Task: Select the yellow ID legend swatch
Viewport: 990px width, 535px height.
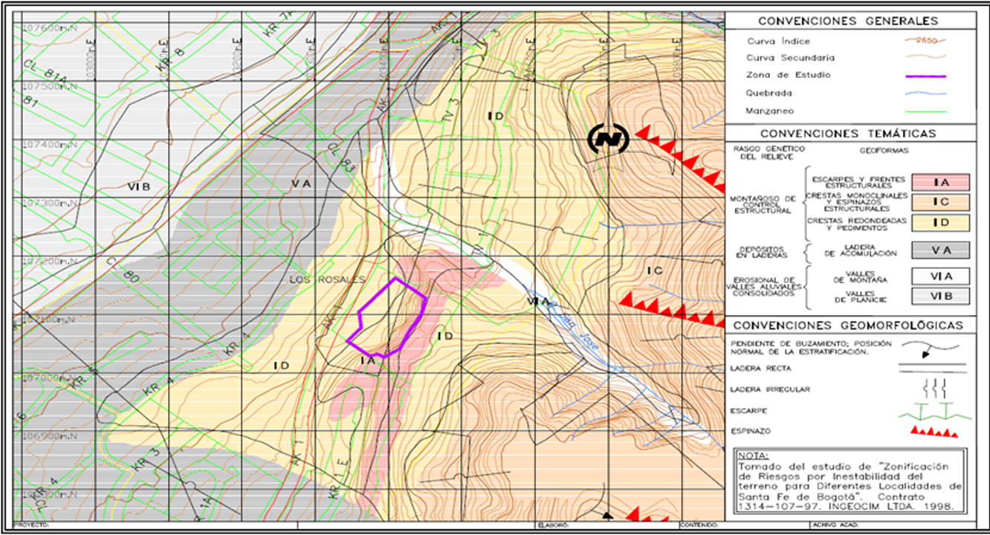Action: pos(941,222)
